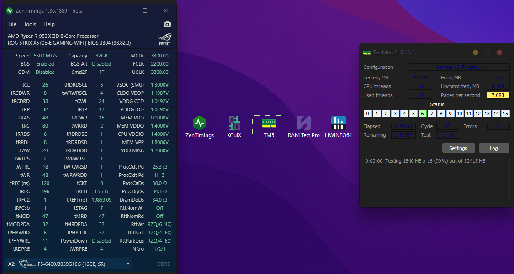Viewport: 514px width, 274px height.
Task: Click MEM VDDQ value 1.4000V
Action: coord(159,126)
